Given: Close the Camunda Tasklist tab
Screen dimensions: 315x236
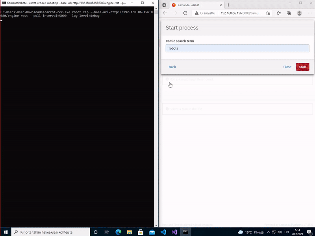Looking at the screenshot, I should (220, 5).
